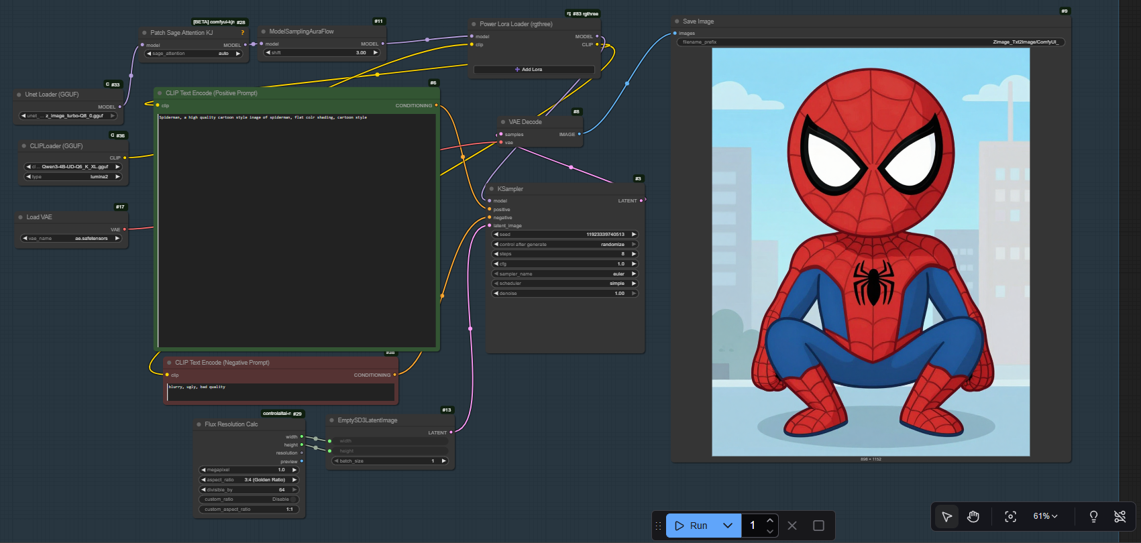1141x543 pixels.
Task: Click the Positive Prompt CONDITIONING output port
Action: pyautogui.click(x=437, y=105)
